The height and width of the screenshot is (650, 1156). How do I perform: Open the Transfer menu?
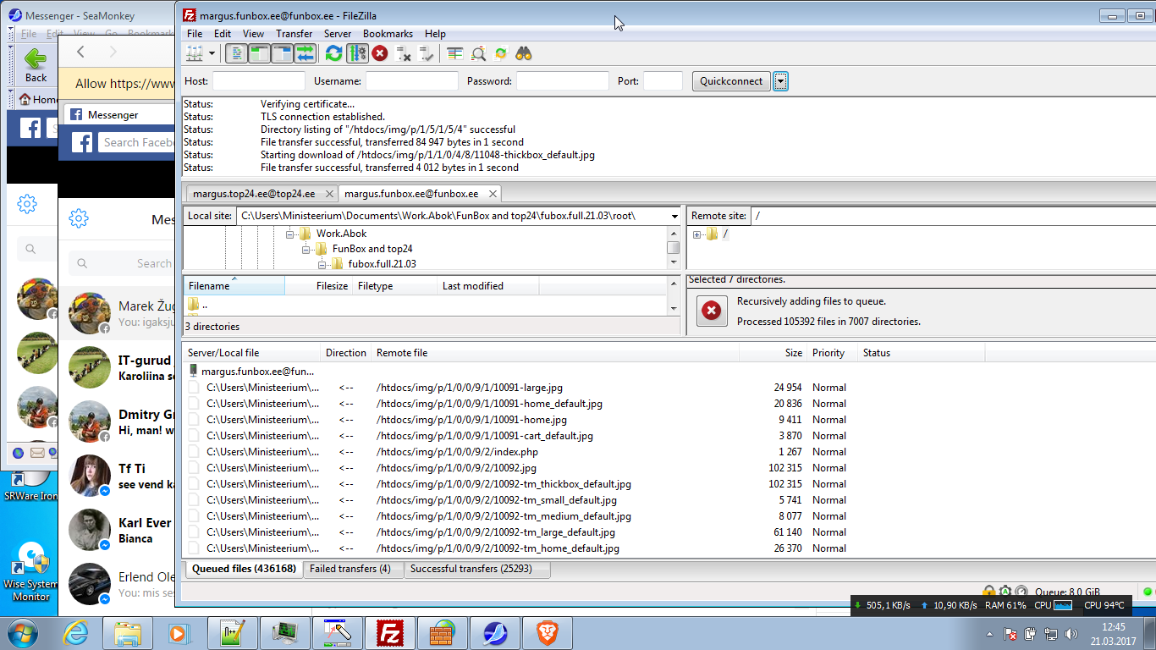(x=294, y=34)
